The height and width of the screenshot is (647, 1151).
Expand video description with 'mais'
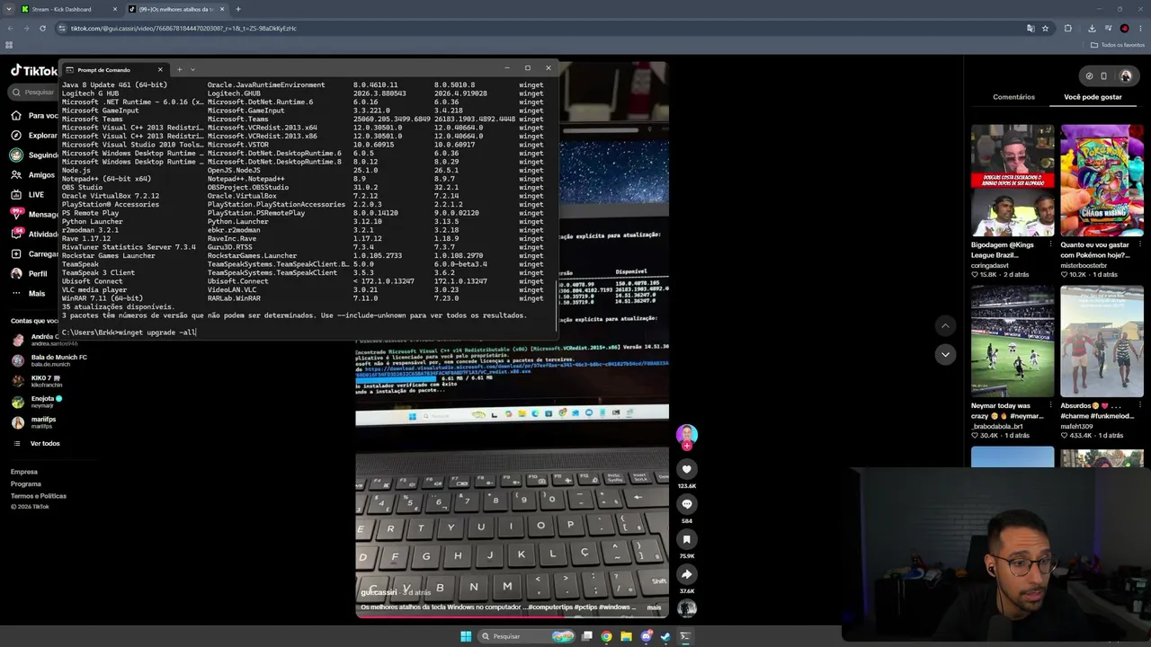coord(654,607)
